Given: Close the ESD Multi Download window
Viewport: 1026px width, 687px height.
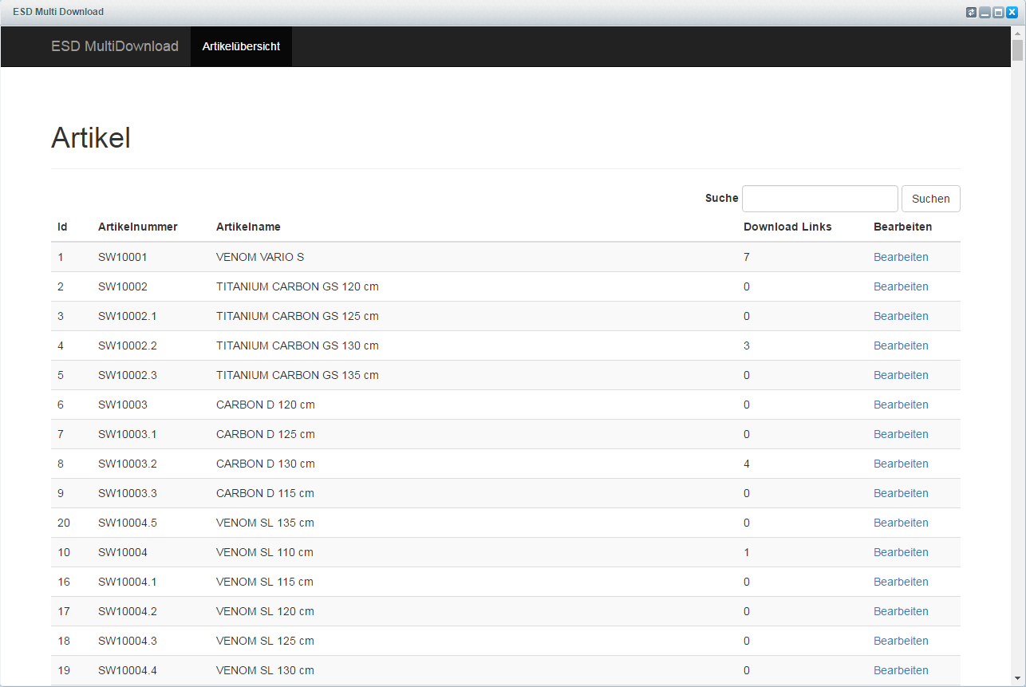Looking at the screenshot, I should tap(1012, 12).
